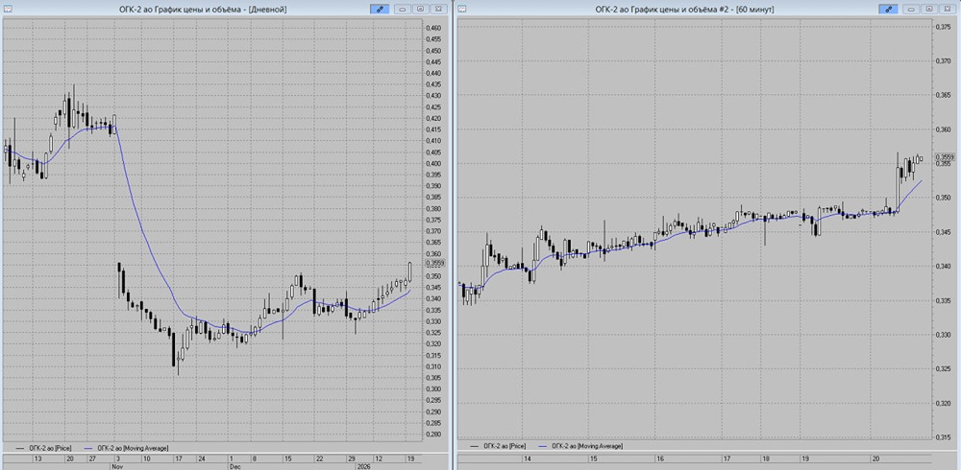Screen dimensions: 961x470
Task: Maximize the daily chart window
Action: click(x=421, y=9)
